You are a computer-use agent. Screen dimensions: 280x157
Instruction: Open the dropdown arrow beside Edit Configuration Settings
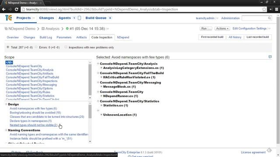pos(269,28)
